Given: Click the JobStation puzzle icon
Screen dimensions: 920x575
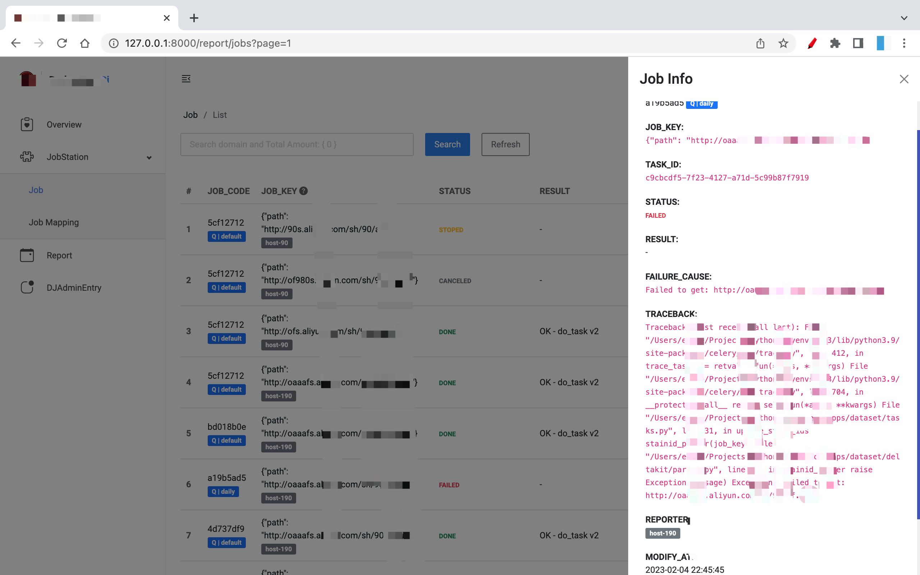Looking at the screenshot, I should pos(27,157).
